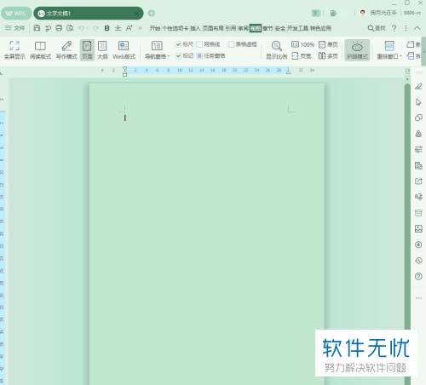Click the Save icon in quick access toolbar
Screen dimensions: 426x385
pos(37,28)
